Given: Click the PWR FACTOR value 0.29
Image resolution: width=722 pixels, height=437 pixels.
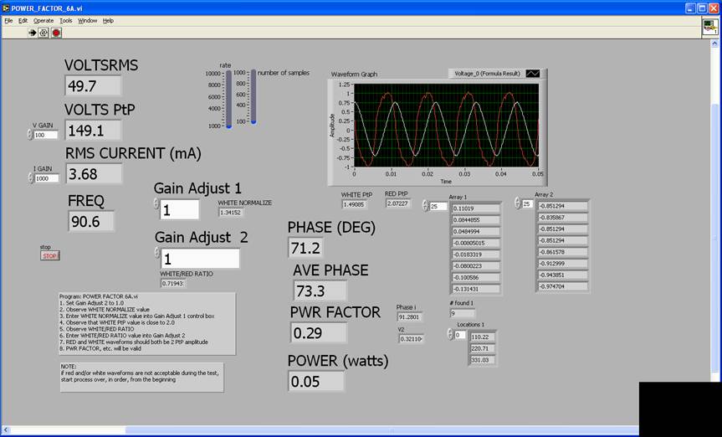Looking at the screenshot, I should coord(319,332).
